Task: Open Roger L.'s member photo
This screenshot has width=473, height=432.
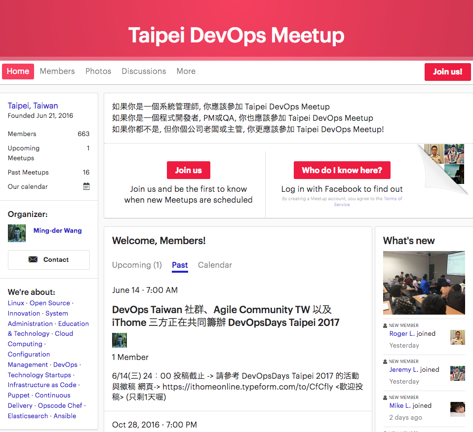Action: [x=457, y=337]
